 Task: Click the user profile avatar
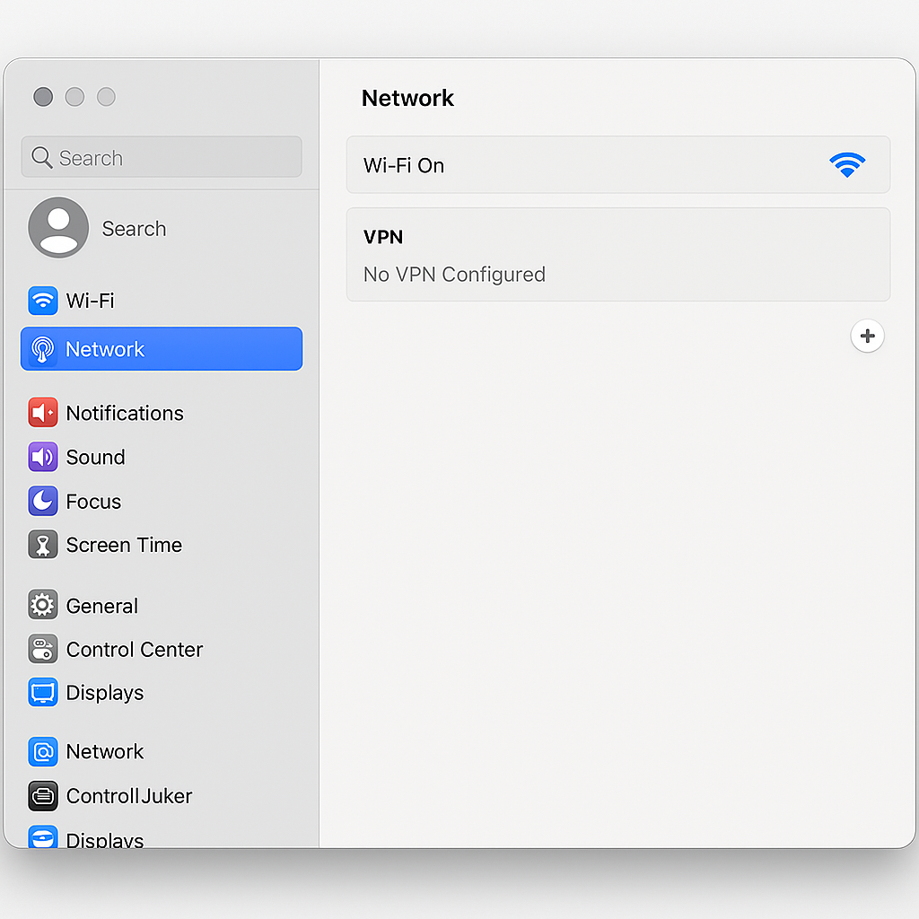[58, 228]
